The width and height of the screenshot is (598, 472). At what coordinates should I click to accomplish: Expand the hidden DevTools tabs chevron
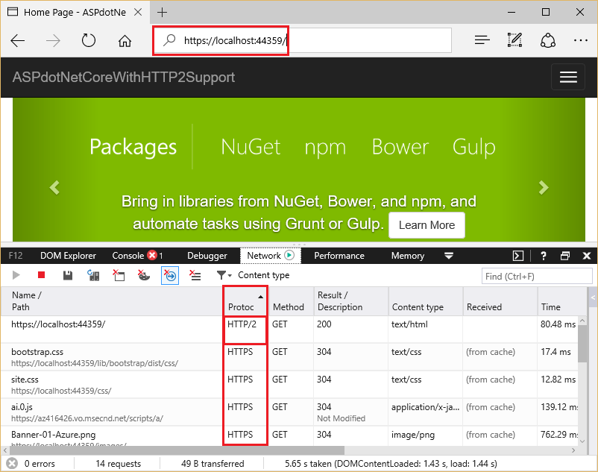click(449, 255)
